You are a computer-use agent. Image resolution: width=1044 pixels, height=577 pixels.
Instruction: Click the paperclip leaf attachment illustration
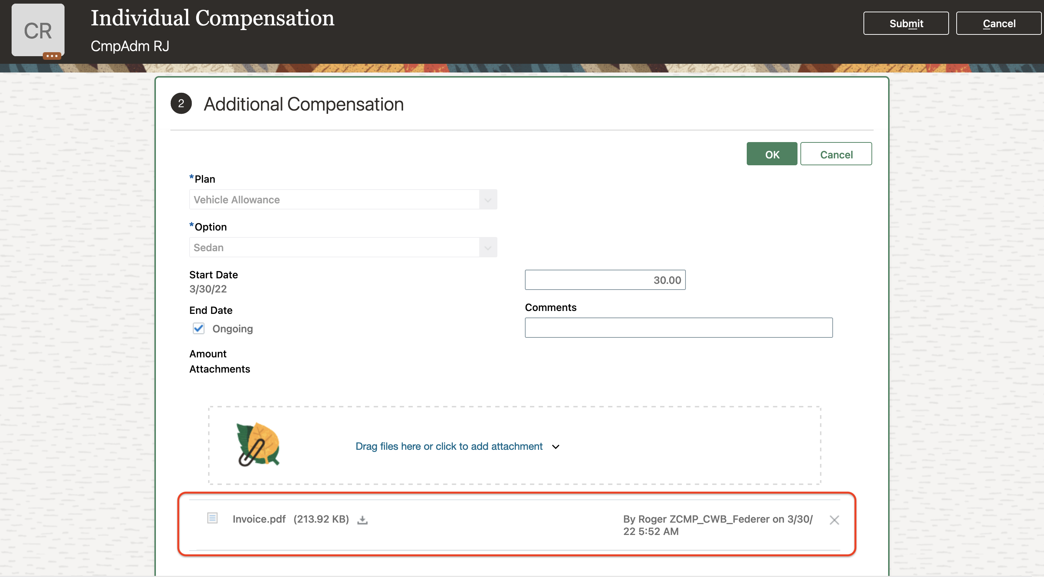coord(258,444)
